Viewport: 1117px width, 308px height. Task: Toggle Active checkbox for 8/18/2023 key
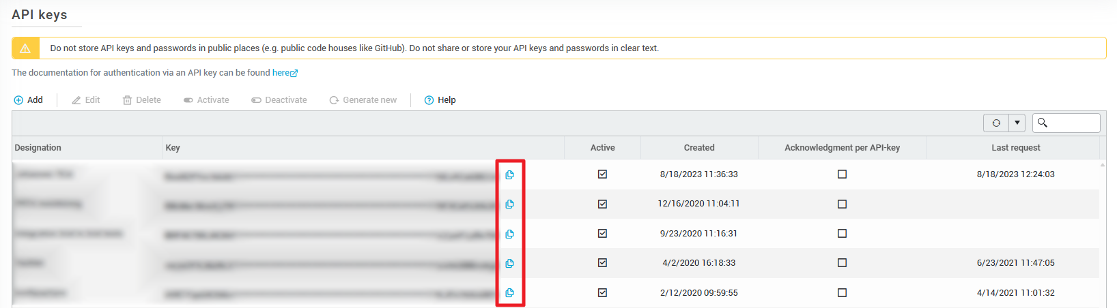(602, 174)
